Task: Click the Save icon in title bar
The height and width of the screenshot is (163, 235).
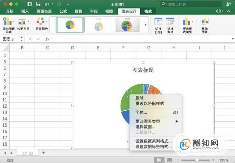Action: click(38, 4)
